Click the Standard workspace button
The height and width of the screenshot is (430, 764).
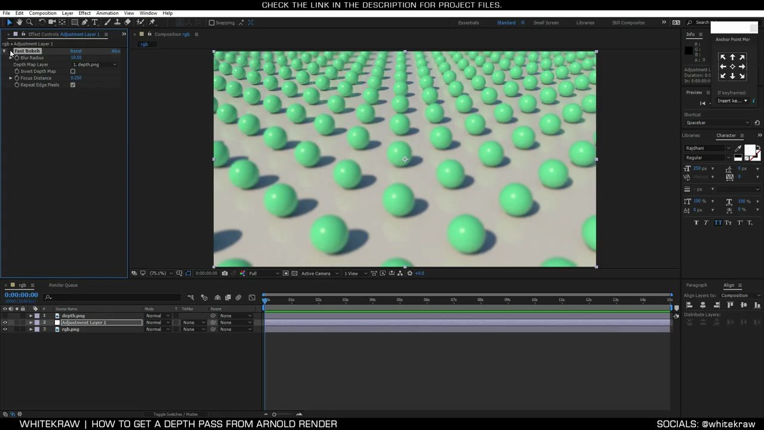click(x=506, y=23)
